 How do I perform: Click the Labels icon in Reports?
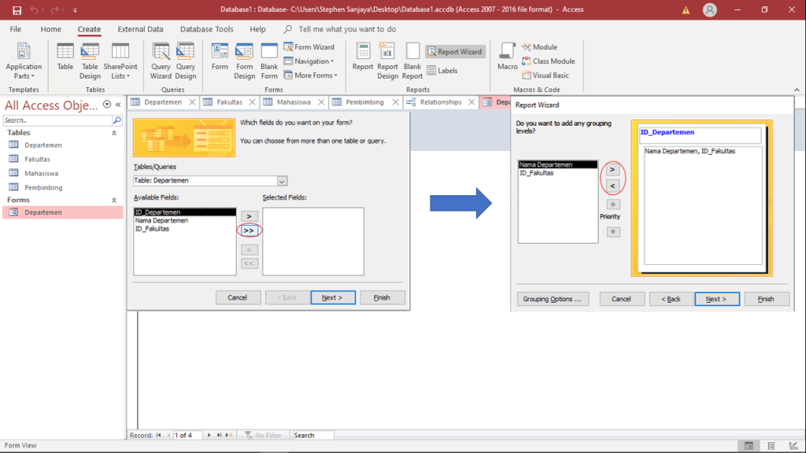click(x=442, y=71)
